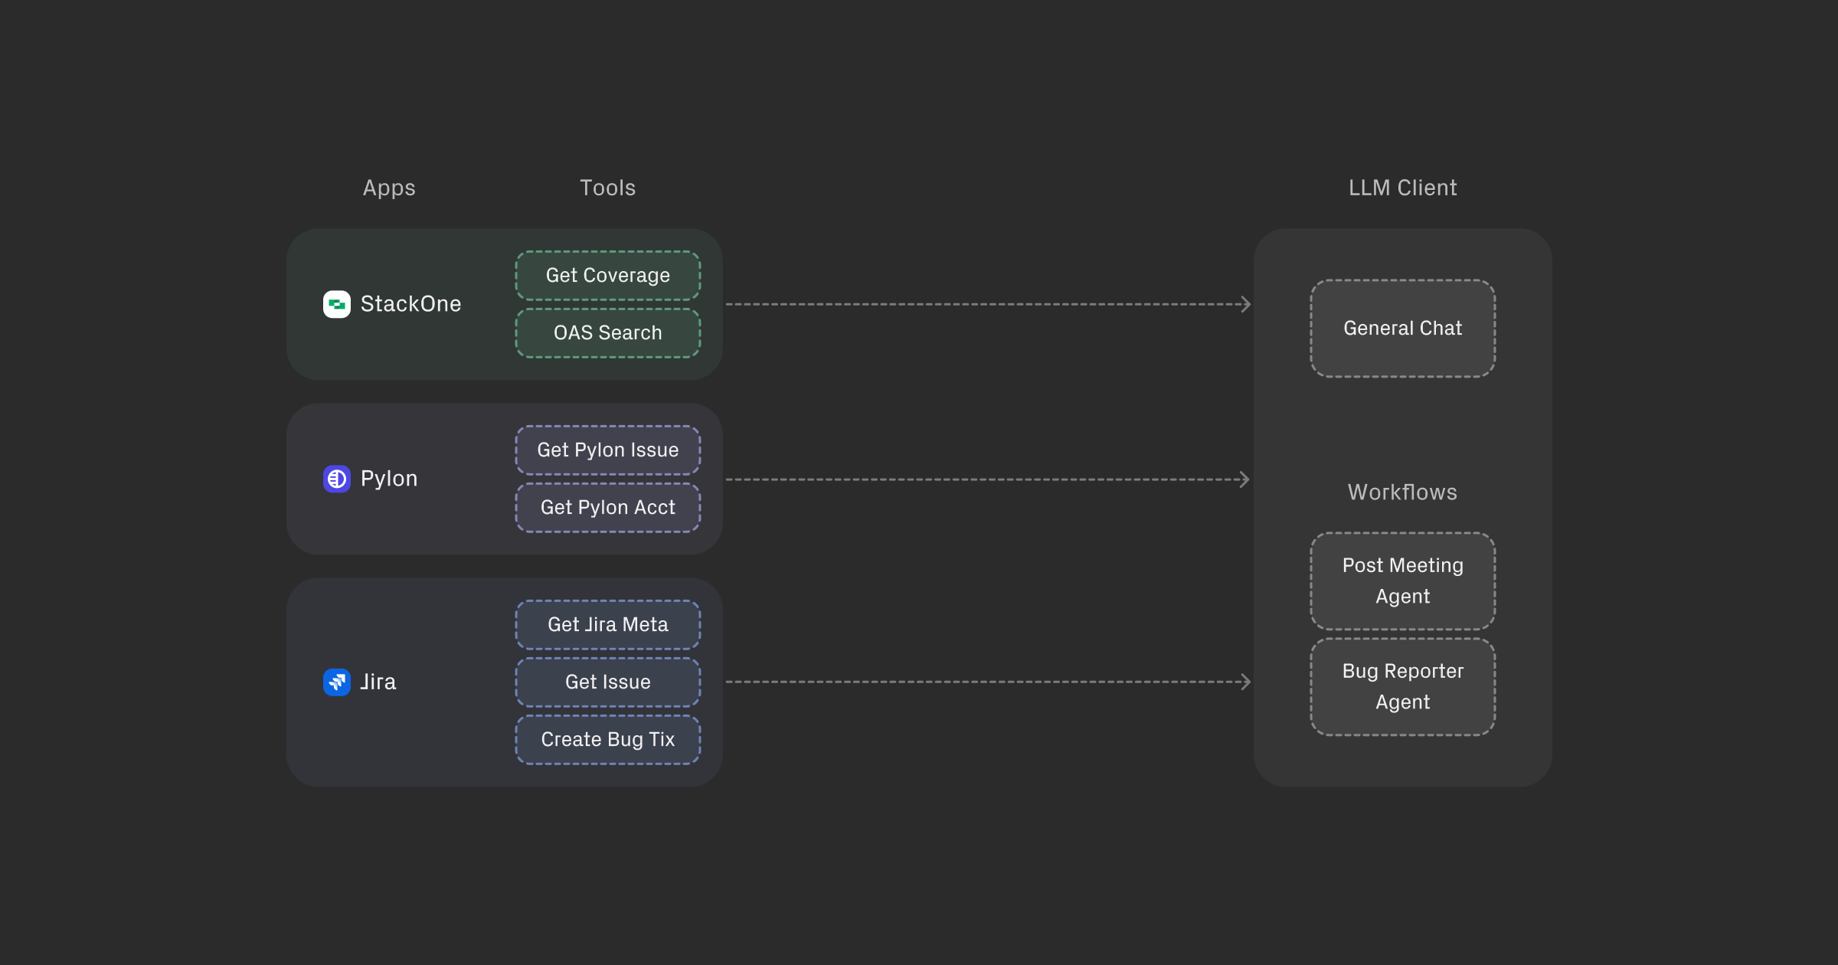Select the Create Bug Tix tool
Image resolution: width=1838 pixels, height=965 pixels.
pyautogui.click(x=607, y=739)
